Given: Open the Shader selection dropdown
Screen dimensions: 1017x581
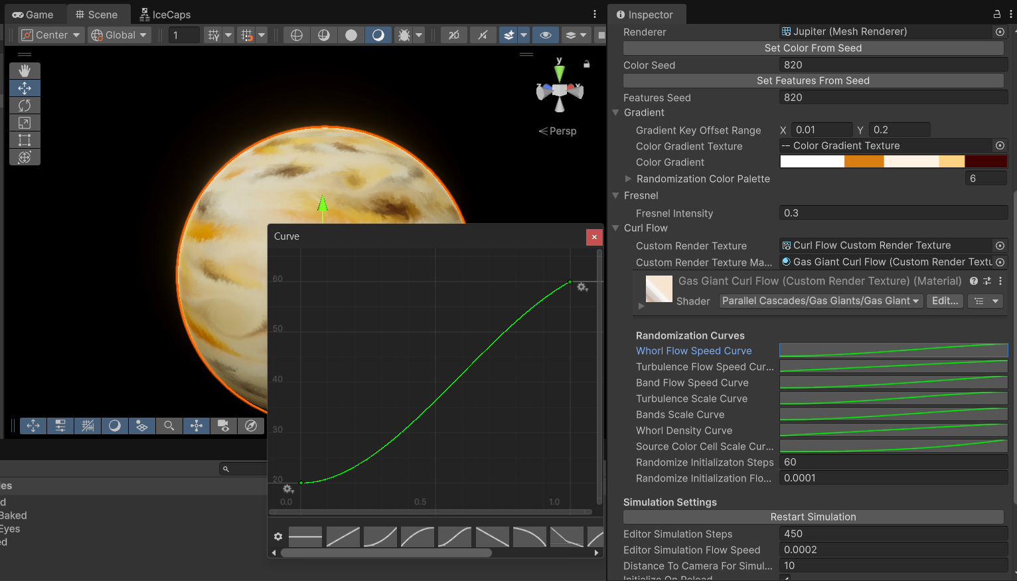Looking at the screenshot, I should 821,301.
